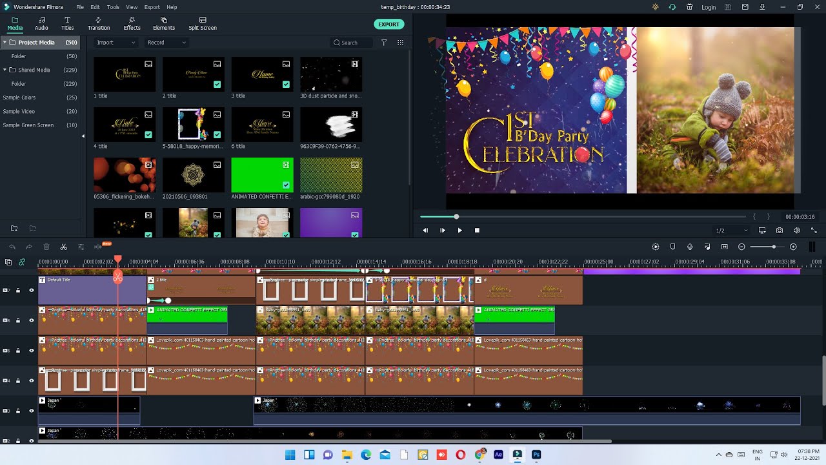The width and height of the screenshot is (826, 465).
Task: Click the Login link in title bar
Action: 709,7
